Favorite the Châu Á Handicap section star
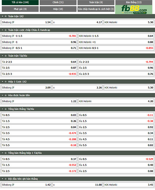 pyautogui.click(x=5, y=30)
